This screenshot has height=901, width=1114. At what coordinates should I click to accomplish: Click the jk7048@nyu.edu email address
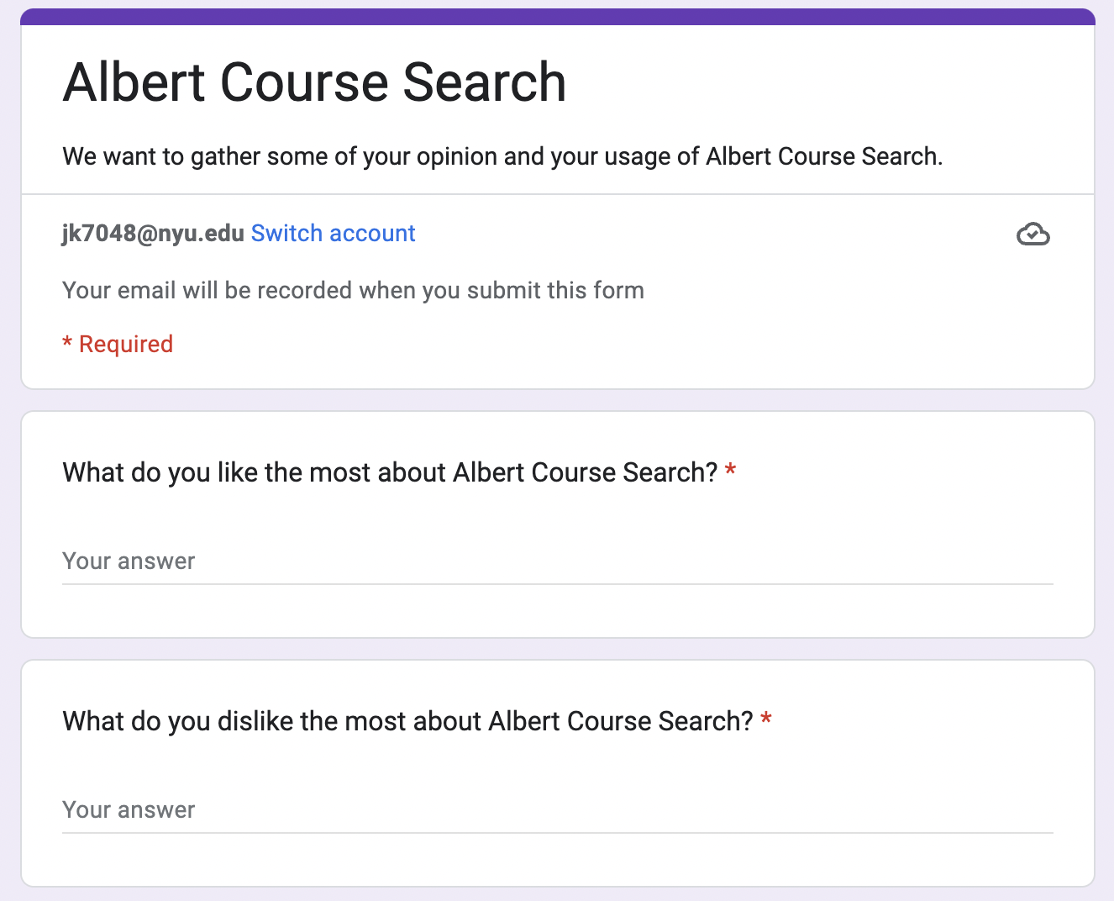(x=153, y=233)
